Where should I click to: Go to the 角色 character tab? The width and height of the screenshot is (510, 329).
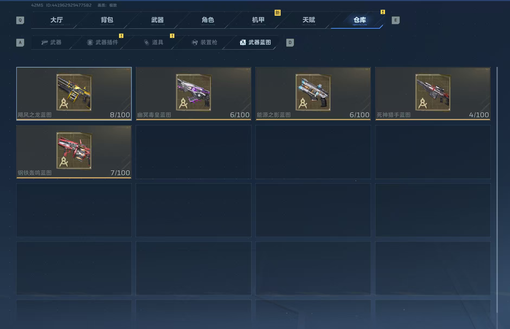pyautogui.click(x=208, y=20)
